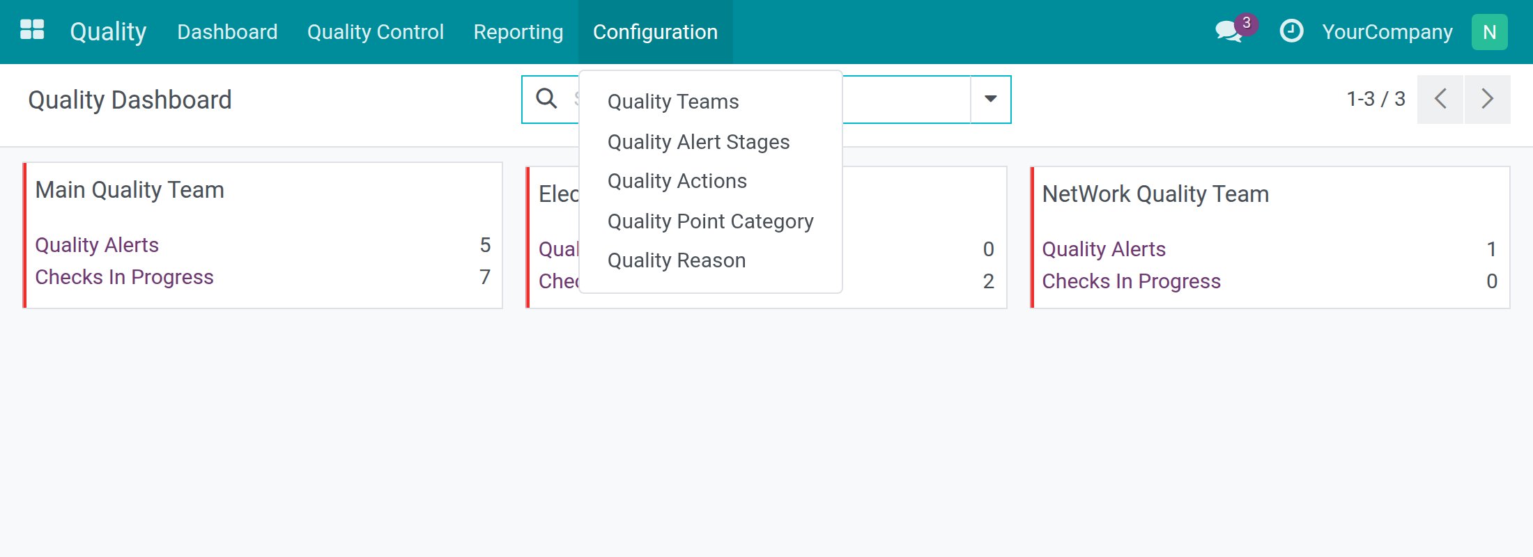The width and height of the screenshot is (1533, 557).
Task: Collapse the Configuration menu
Action: pos(655,32)
